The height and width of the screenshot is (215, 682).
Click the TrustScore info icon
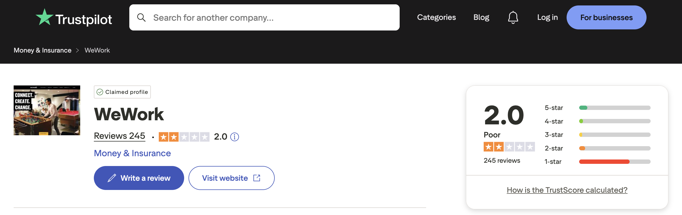[235, 137]
